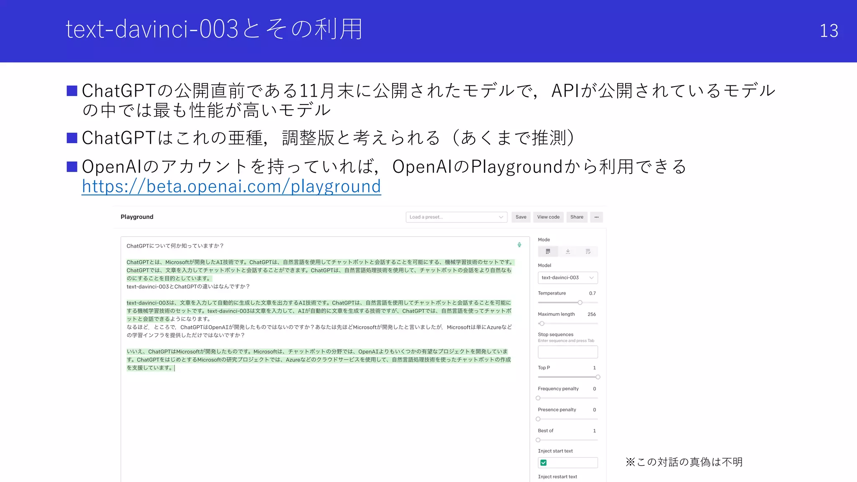
Task: Click the Playground heading text
Action: tap(137, 217)
